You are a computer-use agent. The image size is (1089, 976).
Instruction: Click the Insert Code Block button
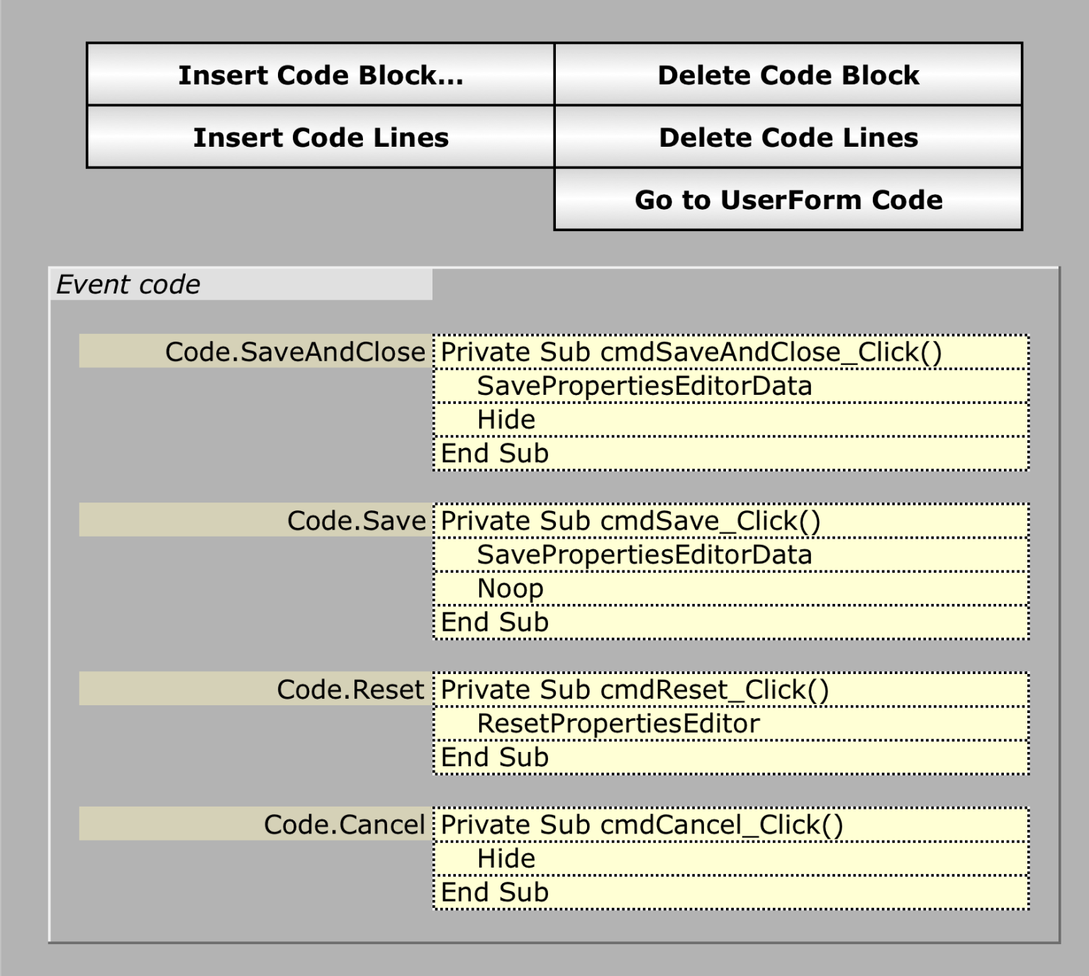point(319,75)
